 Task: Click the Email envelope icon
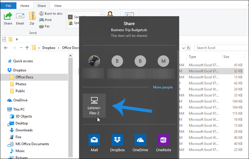click(20, 16)
